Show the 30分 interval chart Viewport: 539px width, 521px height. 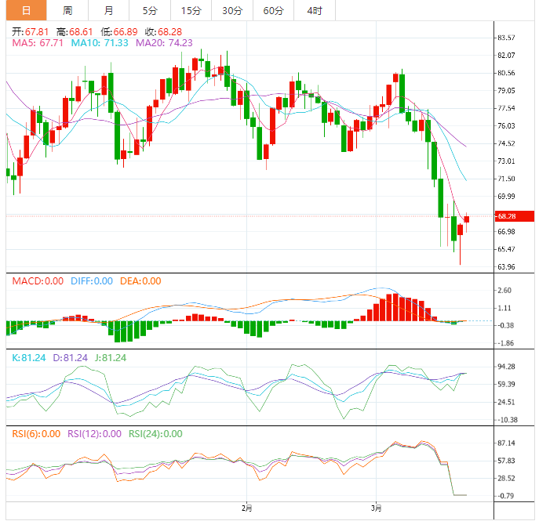231,10
